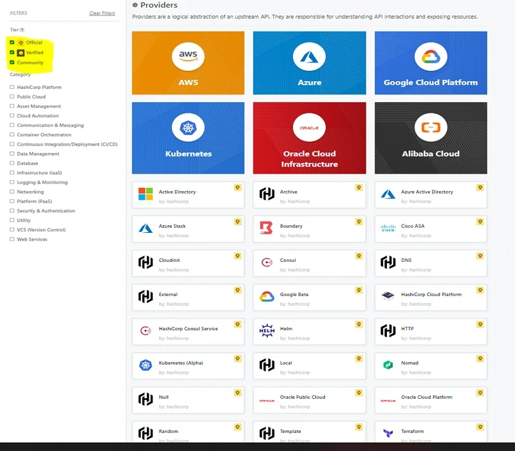Click the logo beside HashiCorp Consul Service
515x451 pixels.
(145, 331)
